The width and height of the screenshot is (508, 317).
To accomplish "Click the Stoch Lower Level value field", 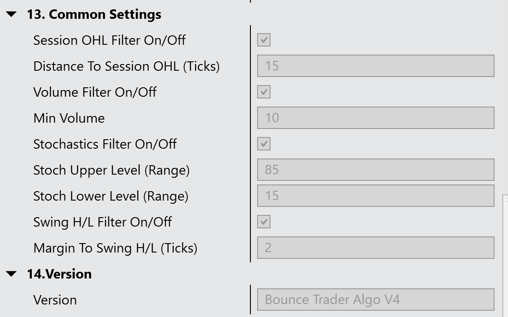I will pyautogui.click(x=375, y=196).
